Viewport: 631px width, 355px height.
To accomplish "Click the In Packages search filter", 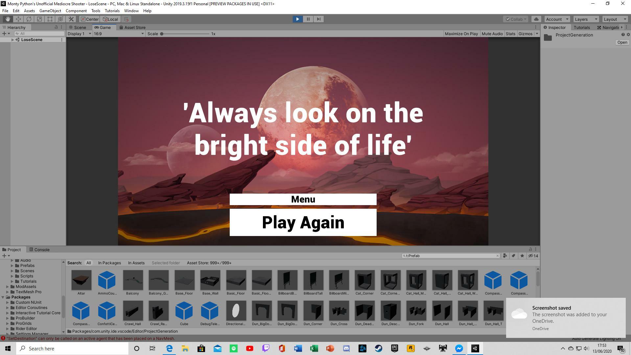I will pos(109,263).
